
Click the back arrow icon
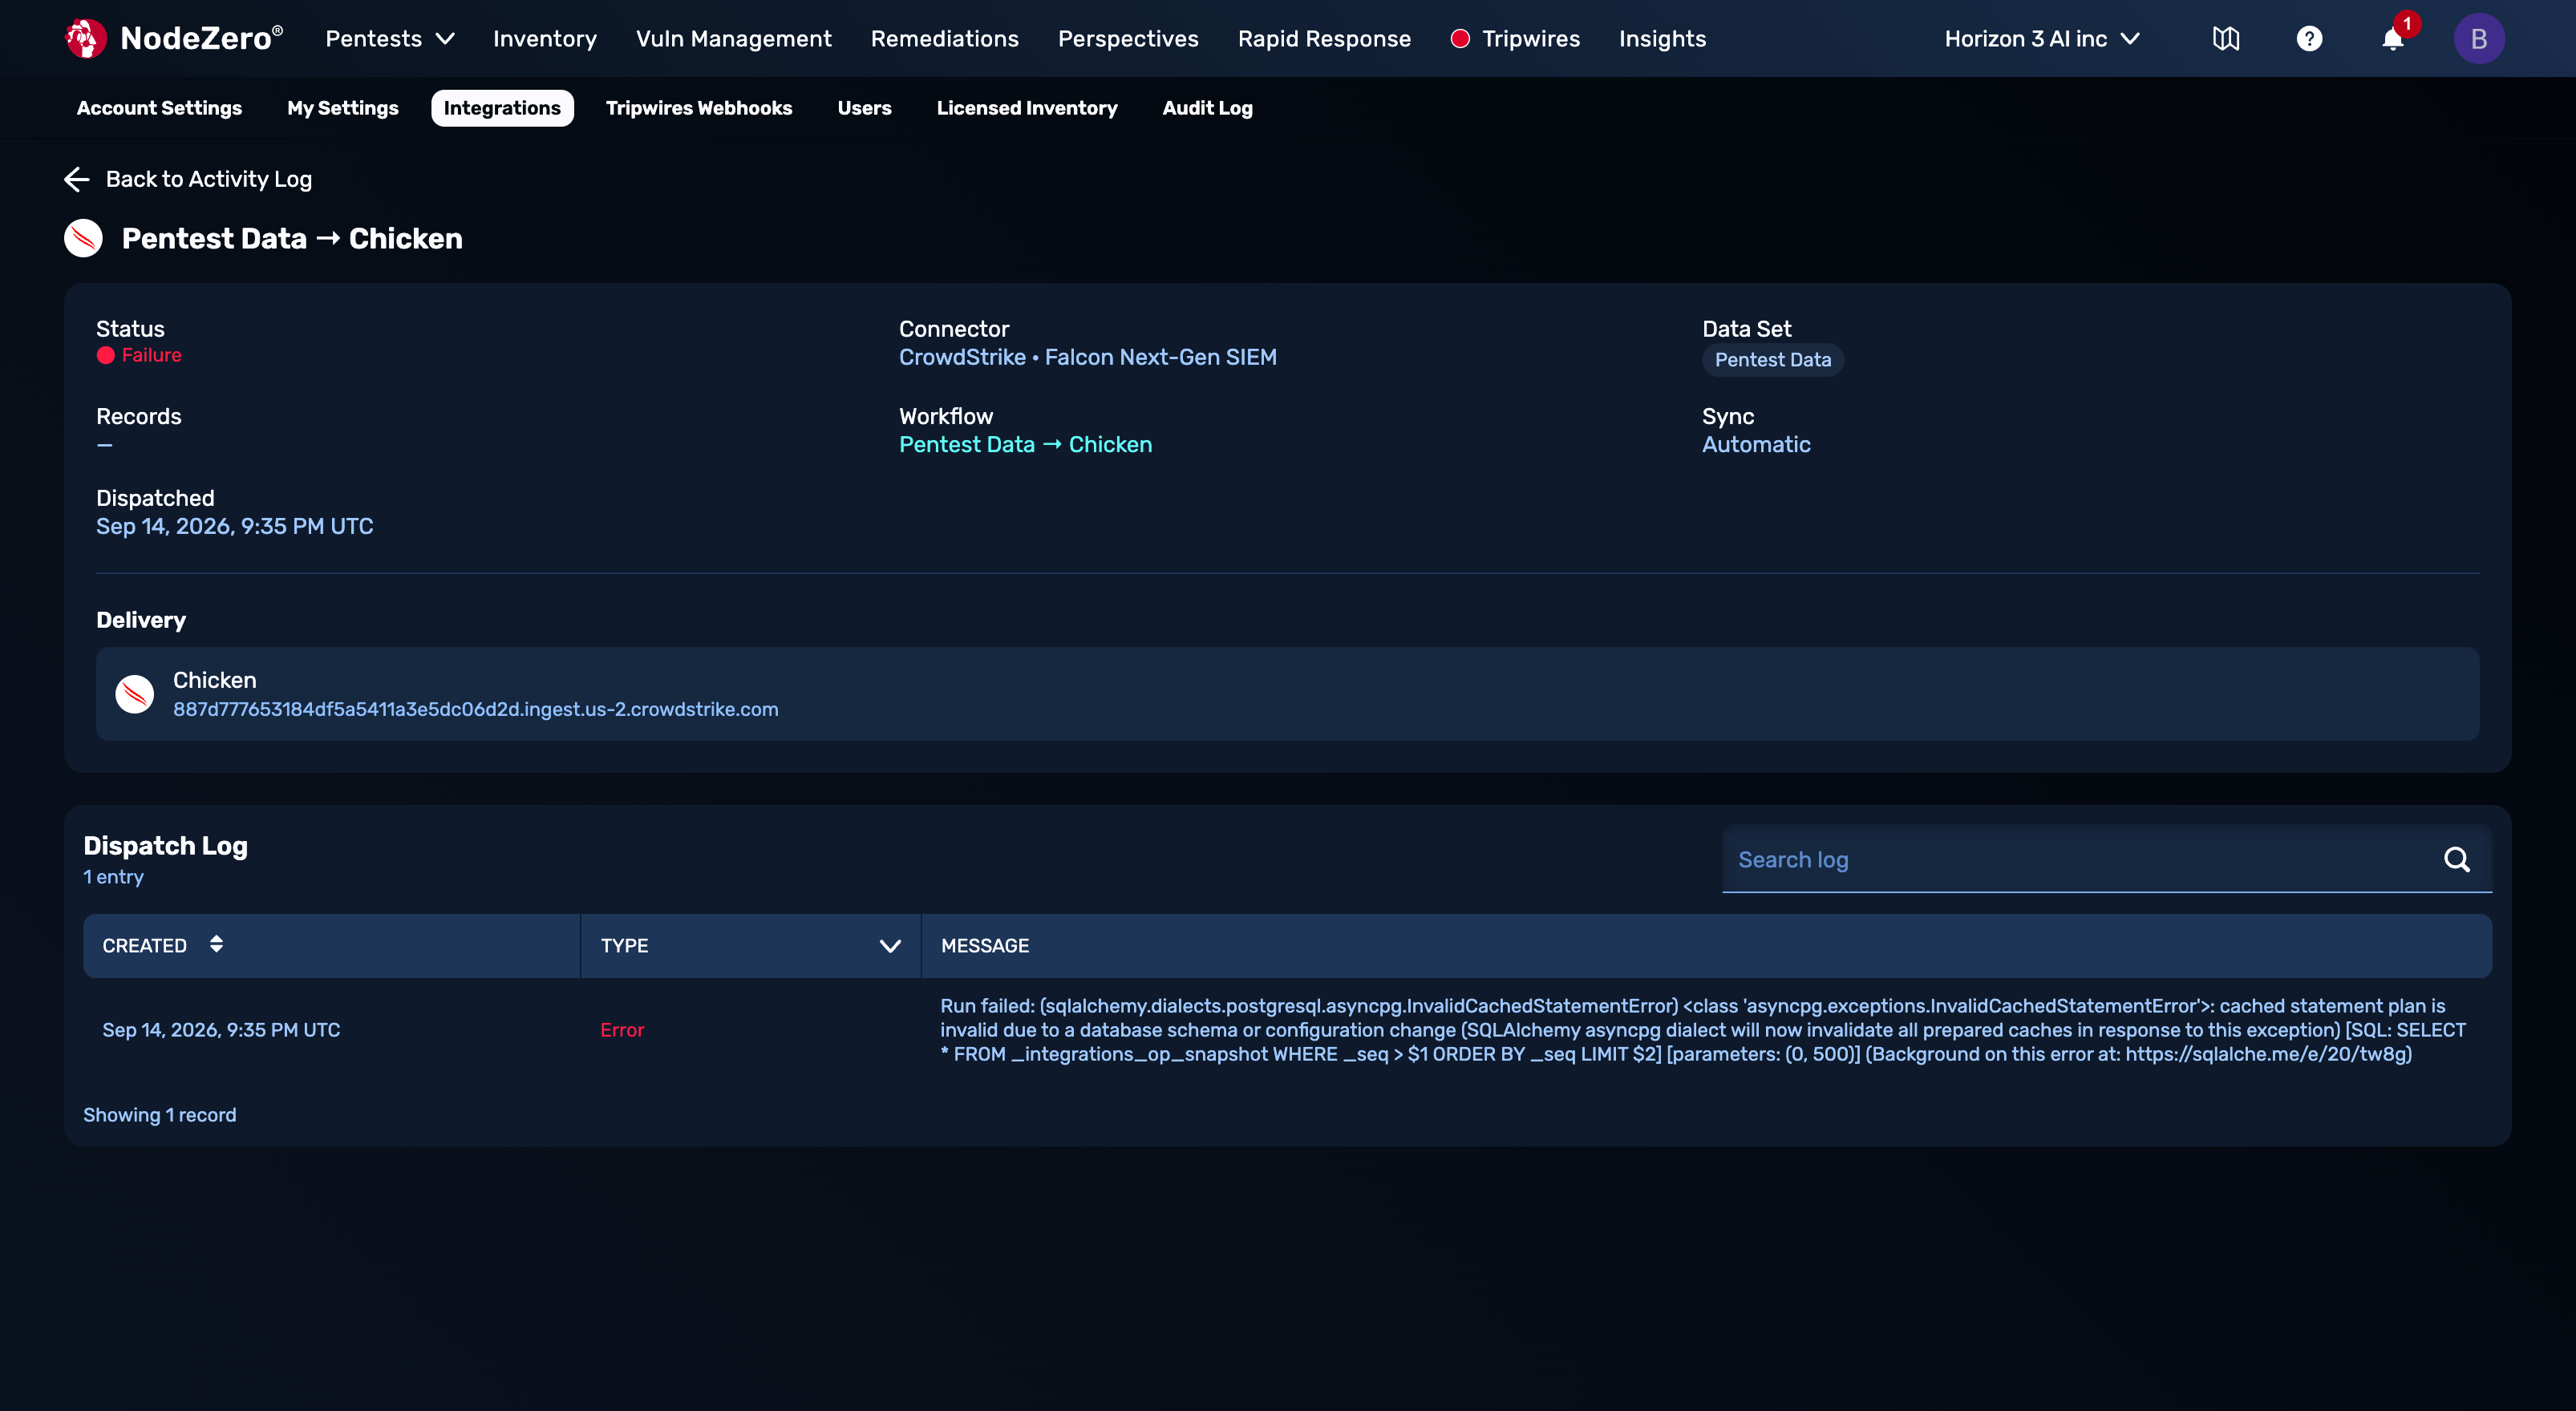pos(77,179)
